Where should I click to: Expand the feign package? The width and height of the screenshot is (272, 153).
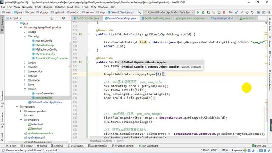click(x=25, y=76)
